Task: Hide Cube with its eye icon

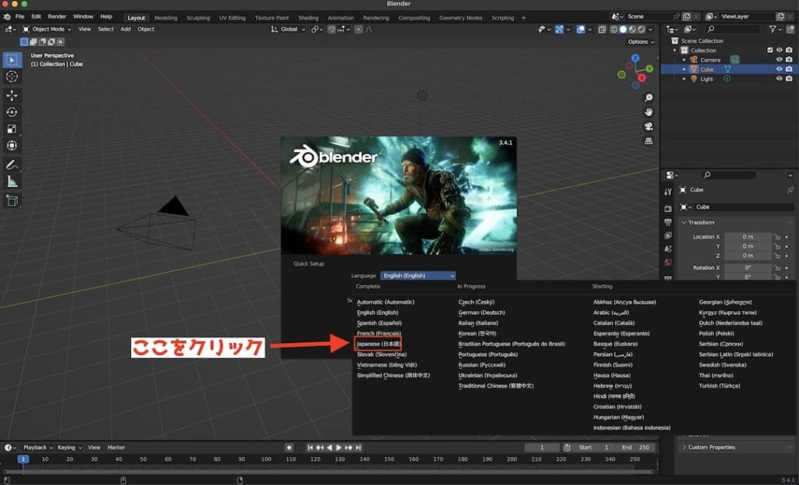Action: (x=779, y=69)
